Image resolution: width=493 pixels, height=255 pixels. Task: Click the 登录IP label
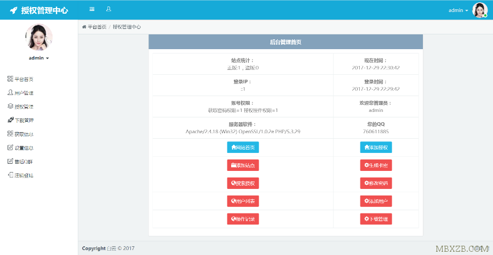click(243, 82)
